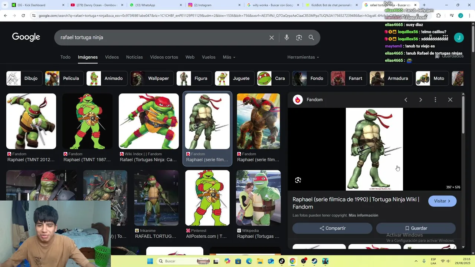Expand the Herramientas tools dropdown
This screenshot has width=475, height=267.
click(303, 57)
